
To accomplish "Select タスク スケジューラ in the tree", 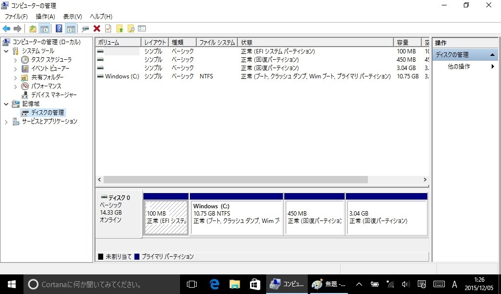I will (x=51, y=60).
